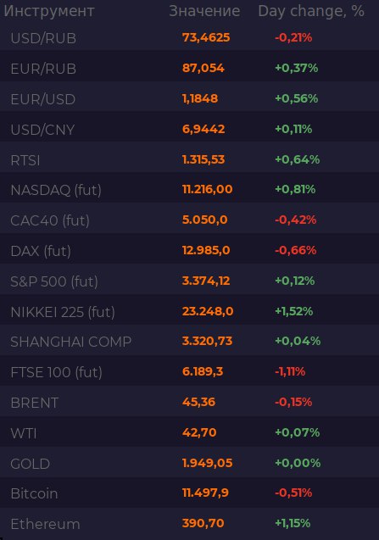Select the NASDAQ (fut) instrument
The width and height of the screenshot is (379, 540).
click(x=190, y=189)
